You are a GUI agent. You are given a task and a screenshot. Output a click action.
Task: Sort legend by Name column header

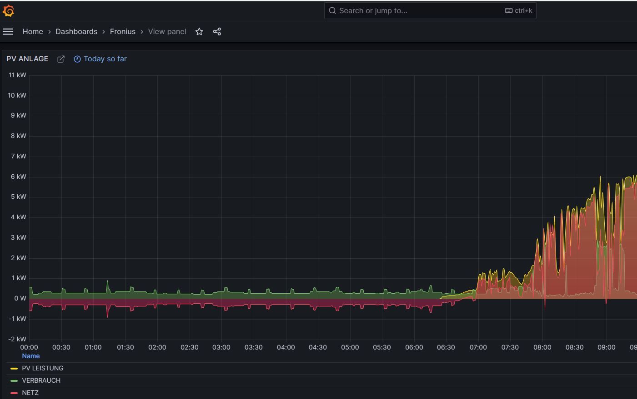tap(31, 356)
